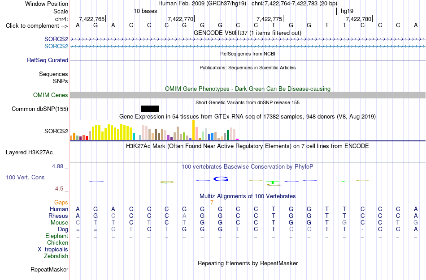Open the light blue SORCS2 GENCODE label
426x280 pixels.
(x=56, y=46)
